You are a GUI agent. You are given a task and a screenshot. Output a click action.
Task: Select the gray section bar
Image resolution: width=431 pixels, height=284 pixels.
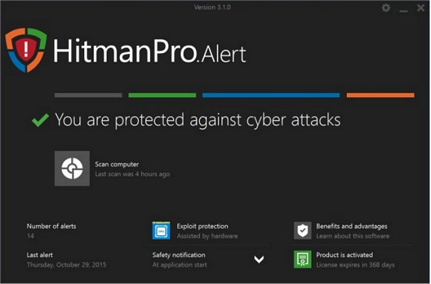pos(88,95)
